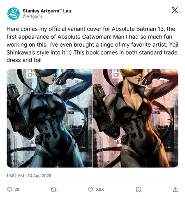The width and height of the screenshot is (185, 199).
Task: Like the post with heart icon
Action: coord(90,190)
